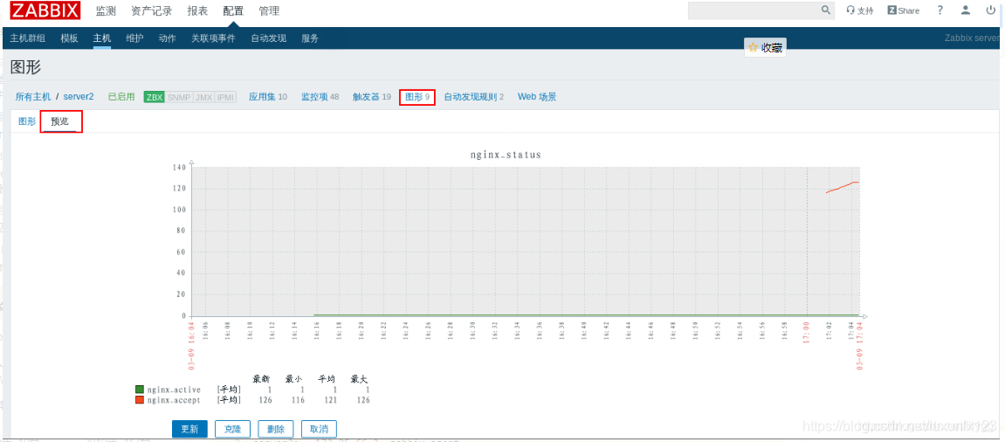The image size is (1005, 442).
Task: Click the nginx_status graph title
Action: (505, 155)
